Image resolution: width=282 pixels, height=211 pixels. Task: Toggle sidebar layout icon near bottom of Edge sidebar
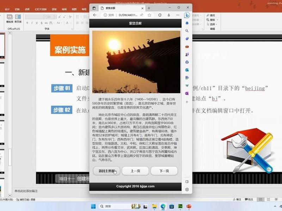point(187,182)
